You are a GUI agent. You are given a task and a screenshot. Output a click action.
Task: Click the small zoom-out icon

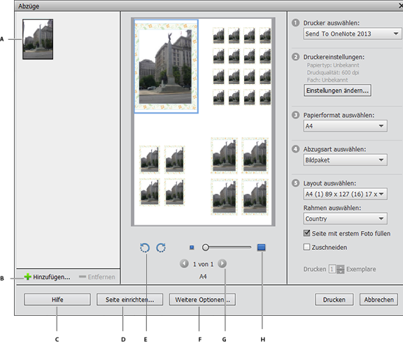click(192, 247)
